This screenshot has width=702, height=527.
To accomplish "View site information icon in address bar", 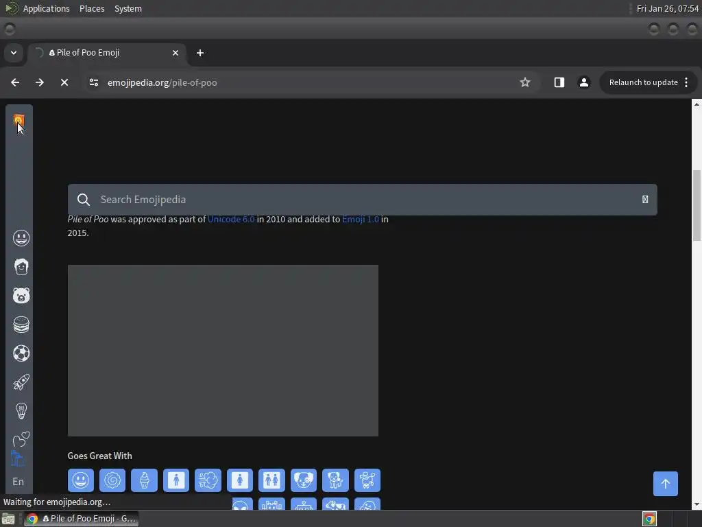I will coord(93,82).
